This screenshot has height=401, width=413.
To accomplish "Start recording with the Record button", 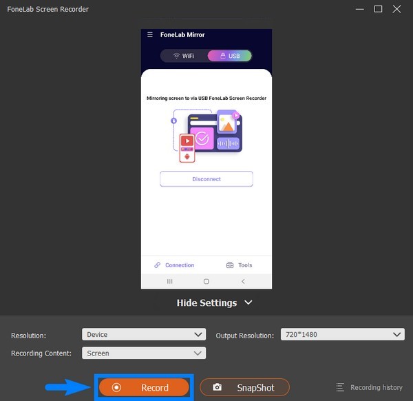I will point(144,387).
